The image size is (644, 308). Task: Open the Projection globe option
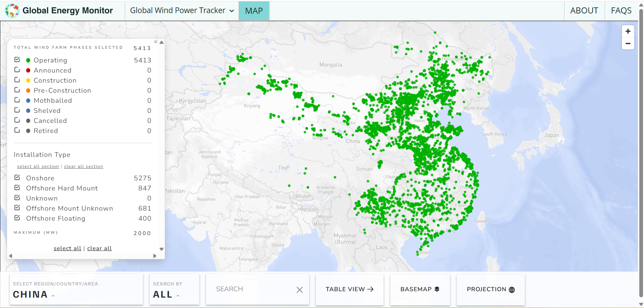(490, 289)
